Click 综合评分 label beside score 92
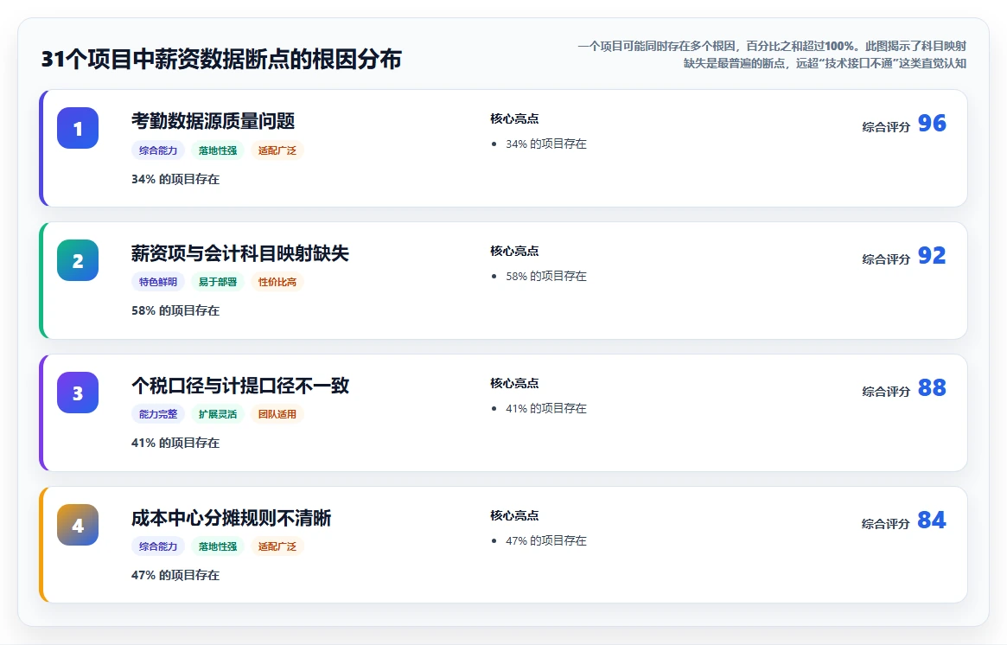1007x645 pixels. coord(886,259)
